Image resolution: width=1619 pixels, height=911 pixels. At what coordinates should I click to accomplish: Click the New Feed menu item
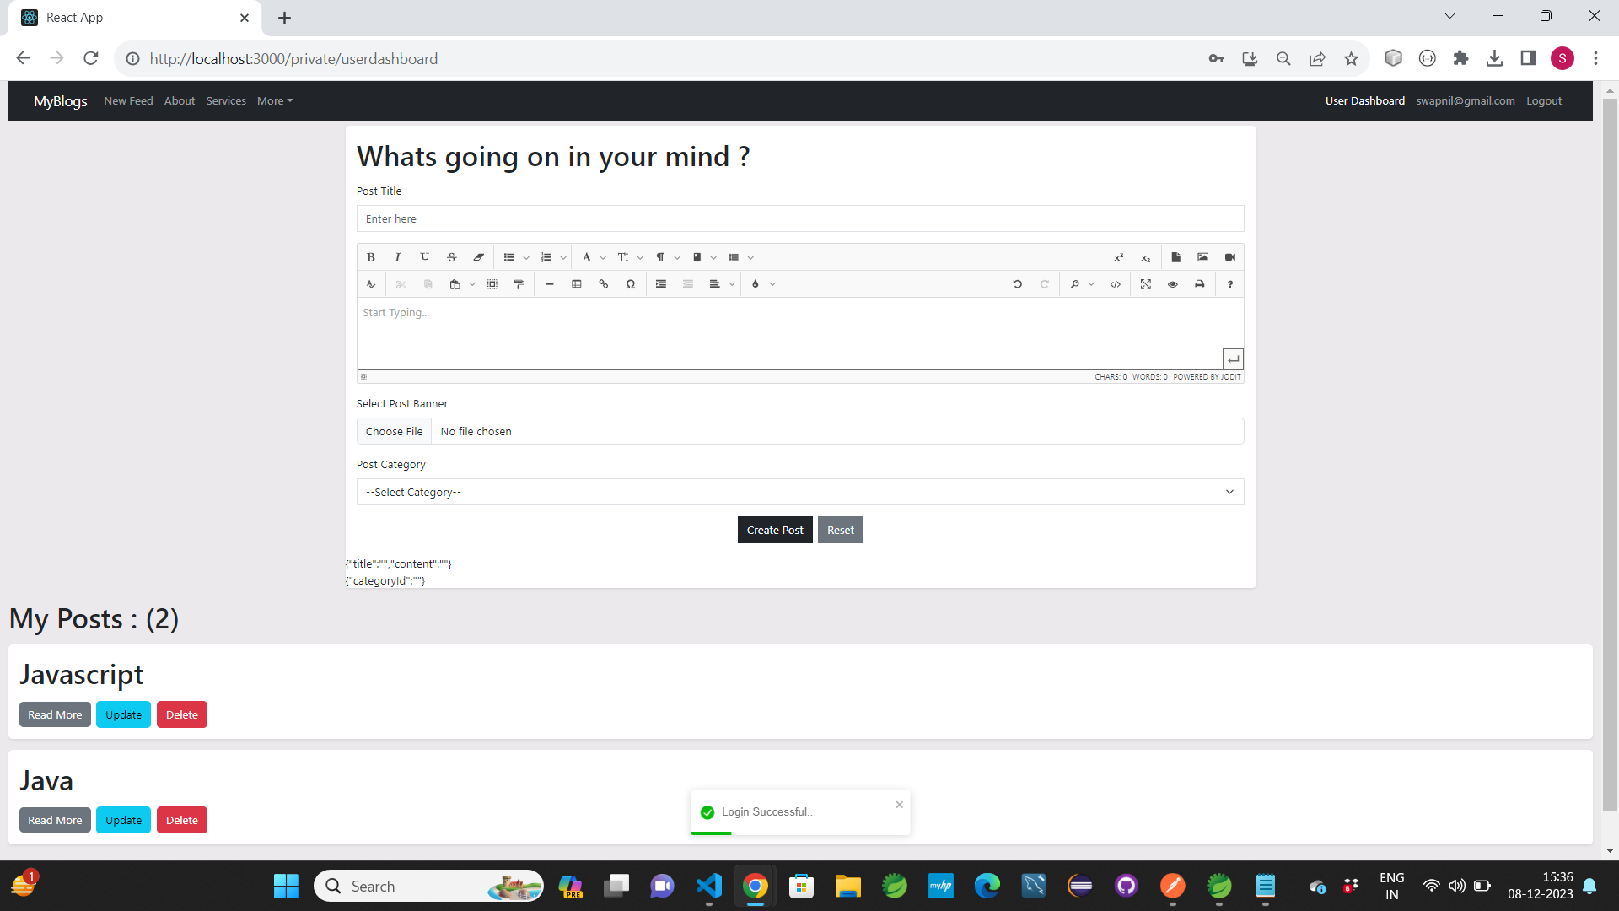tap(128, 100)
